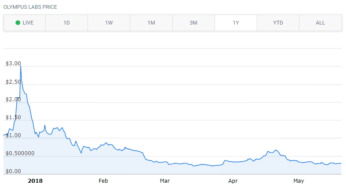The height and width of the screenshot is (188, 346).
Task: Select the 1W time range tab
Action: pos(109,23)
